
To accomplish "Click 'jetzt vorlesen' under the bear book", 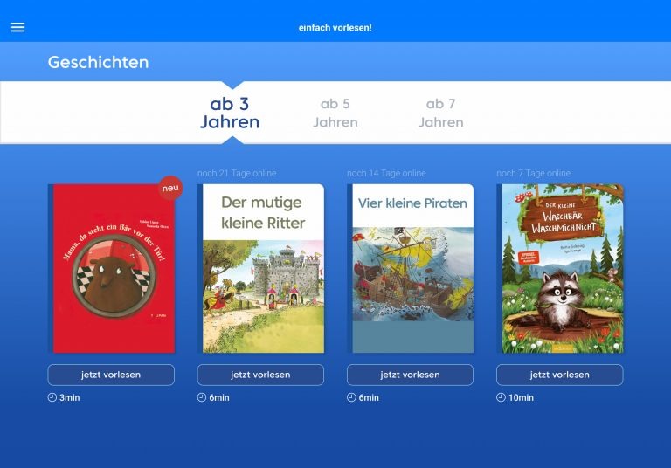I will pyautogui.click(x=111, y=375).
